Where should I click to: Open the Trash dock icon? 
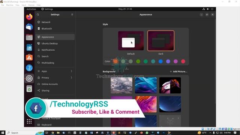[29, 88]
